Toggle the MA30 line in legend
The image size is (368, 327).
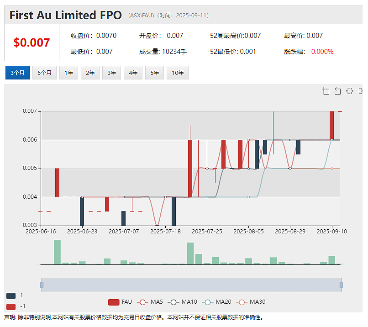click(250, 302)
